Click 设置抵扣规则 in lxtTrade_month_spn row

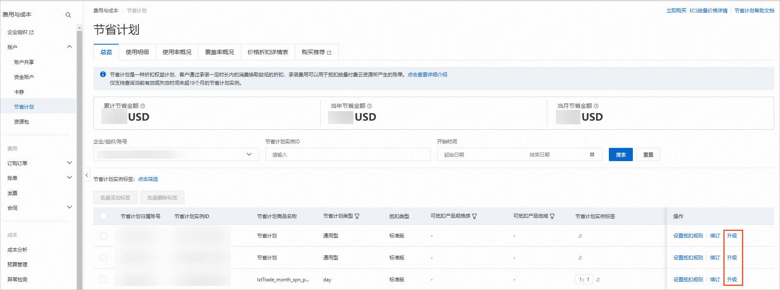click(x=688, y=280)
